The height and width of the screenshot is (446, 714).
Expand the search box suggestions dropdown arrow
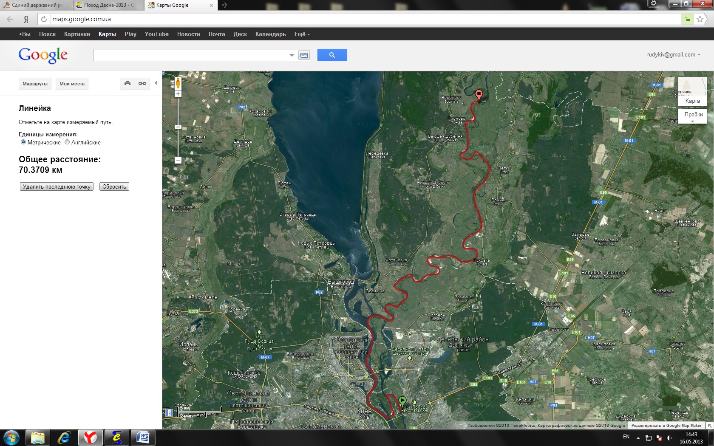292,55
